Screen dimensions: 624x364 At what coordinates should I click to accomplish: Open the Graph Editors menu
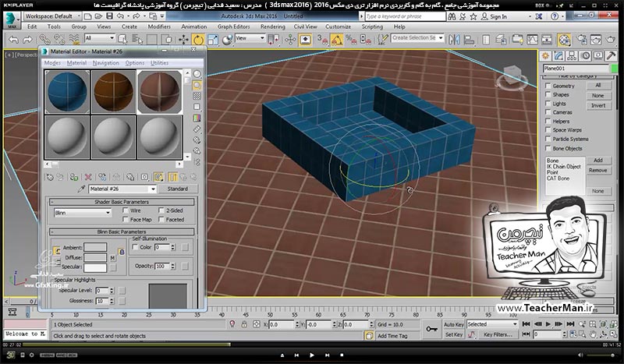pyautogui.click(x=233, y=27)
